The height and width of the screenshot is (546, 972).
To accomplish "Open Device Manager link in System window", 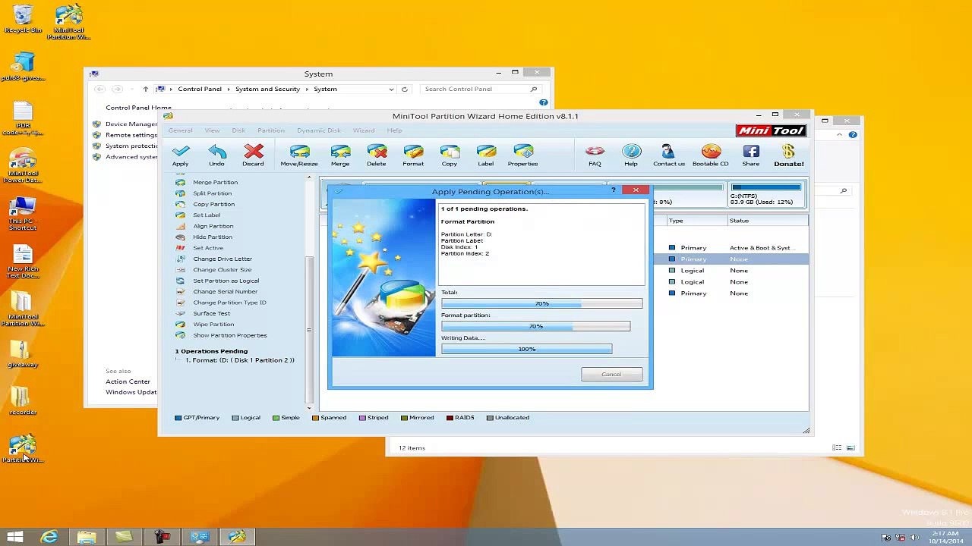I will 131,124.
